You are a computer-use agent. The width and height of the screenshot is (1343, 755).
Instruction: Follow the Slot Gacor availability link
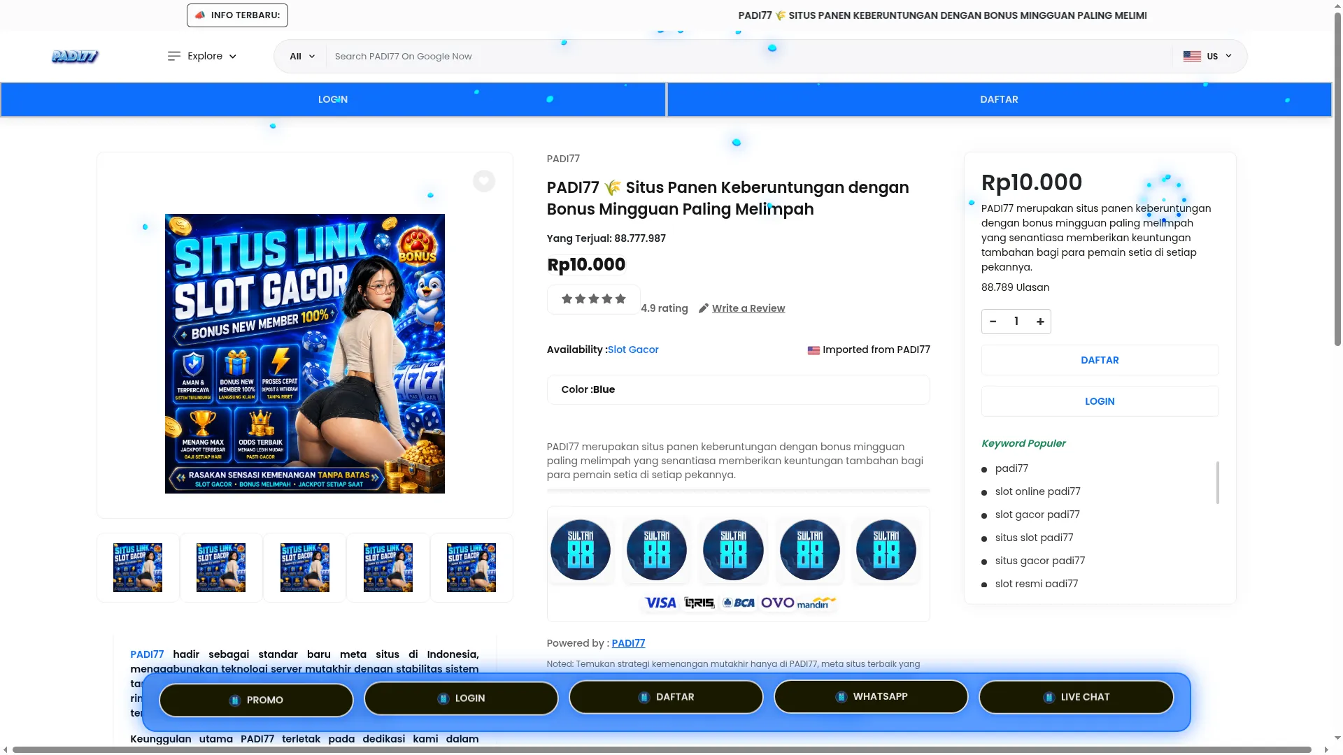tap(633, 350)
